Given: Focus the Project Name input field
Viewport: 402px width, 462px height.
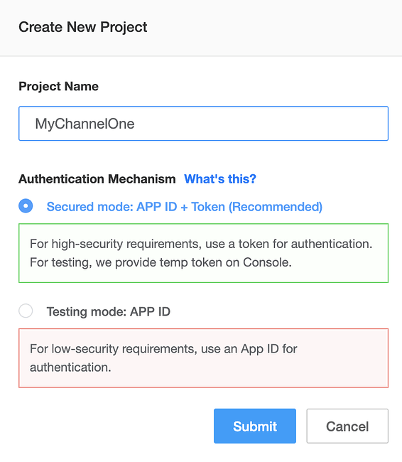Looking at the screenshot, I should pyautogui.click(x=204, y=124).
